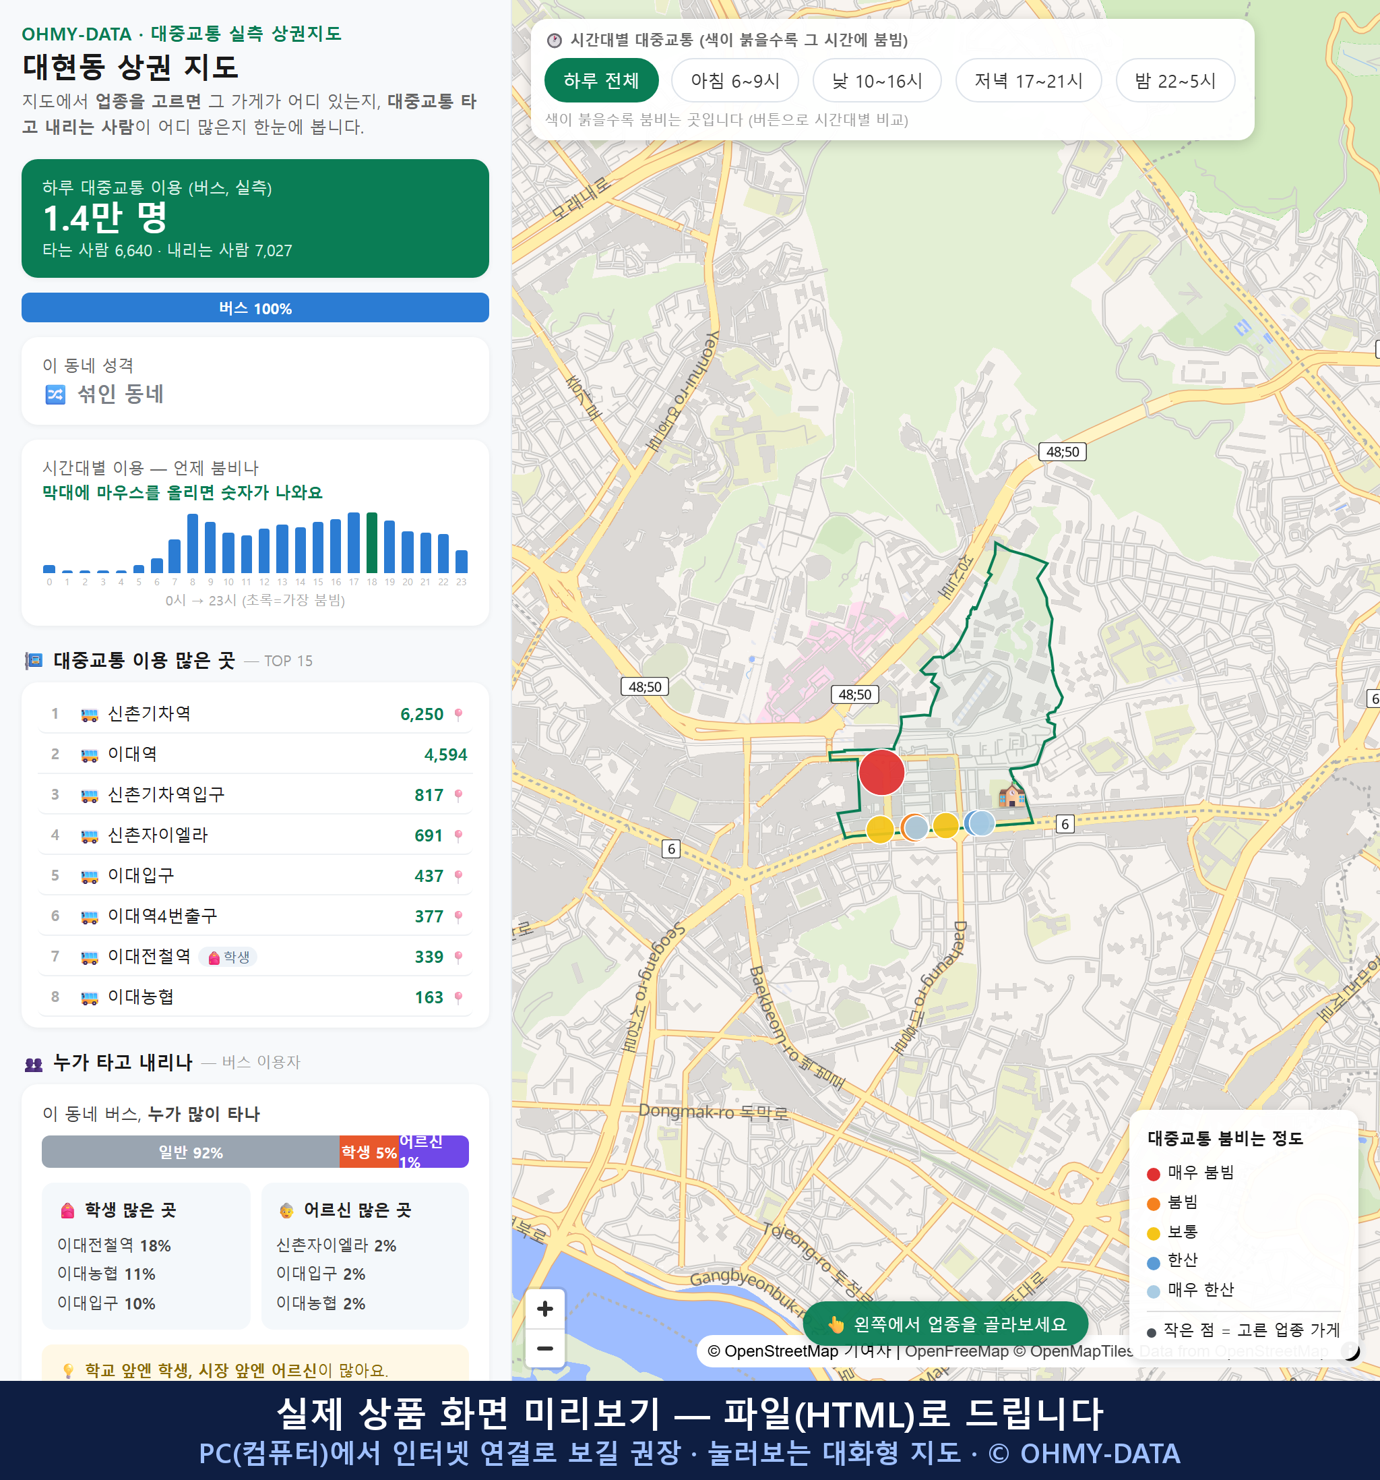Click the green peak bar at hour 18

coord(372,543)
